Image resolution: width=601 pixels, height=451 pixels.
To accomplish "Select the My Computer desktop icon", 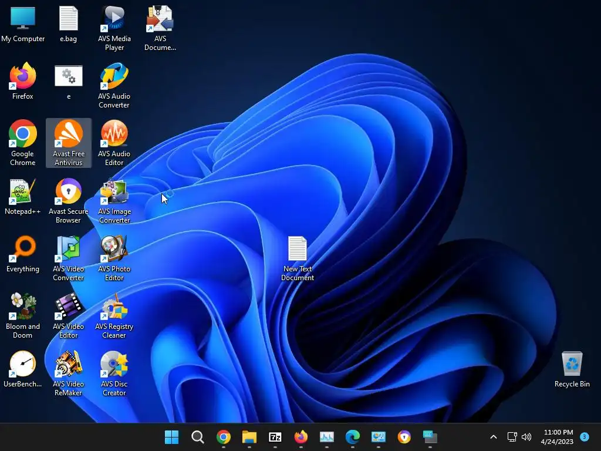I will [x=23, y=23].
